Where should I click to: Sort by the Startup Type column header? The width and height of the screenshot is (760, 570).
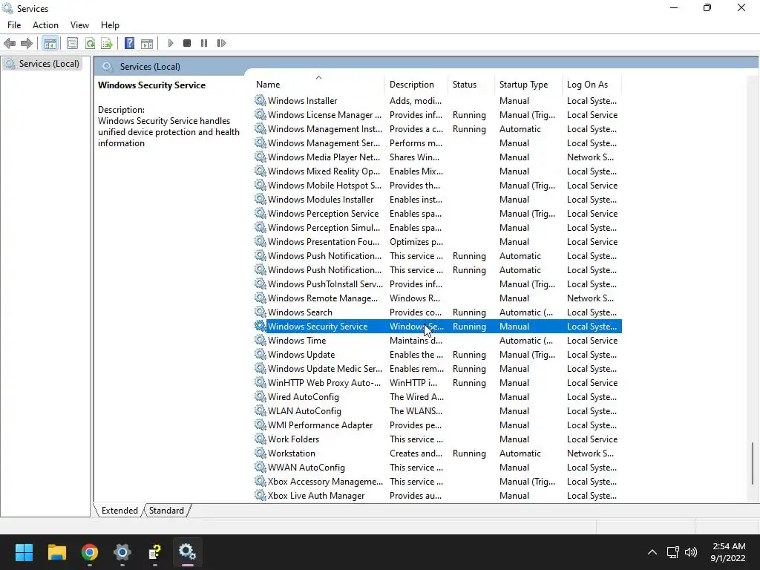528,85
